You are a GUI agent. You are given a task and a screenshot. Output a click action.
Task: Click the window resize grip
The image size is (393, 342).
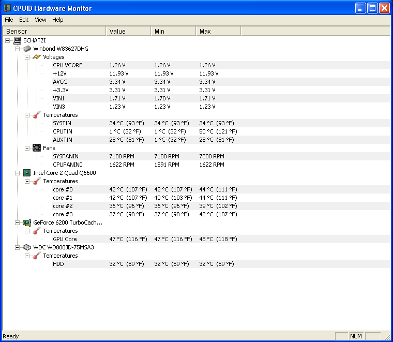387,336
